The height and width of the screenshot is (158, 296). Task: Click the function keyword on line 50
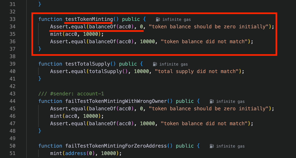(x=50, y=146)
